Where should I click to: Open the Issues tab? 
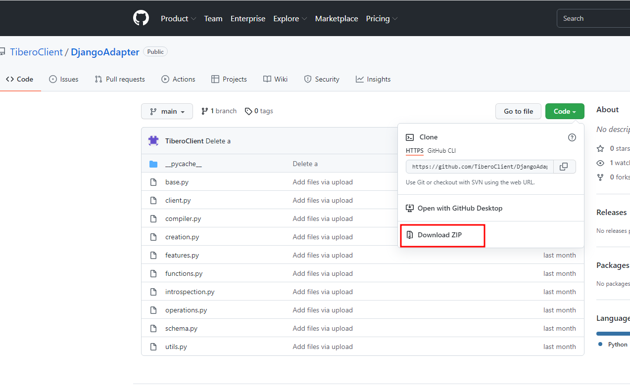click(64, 79)
